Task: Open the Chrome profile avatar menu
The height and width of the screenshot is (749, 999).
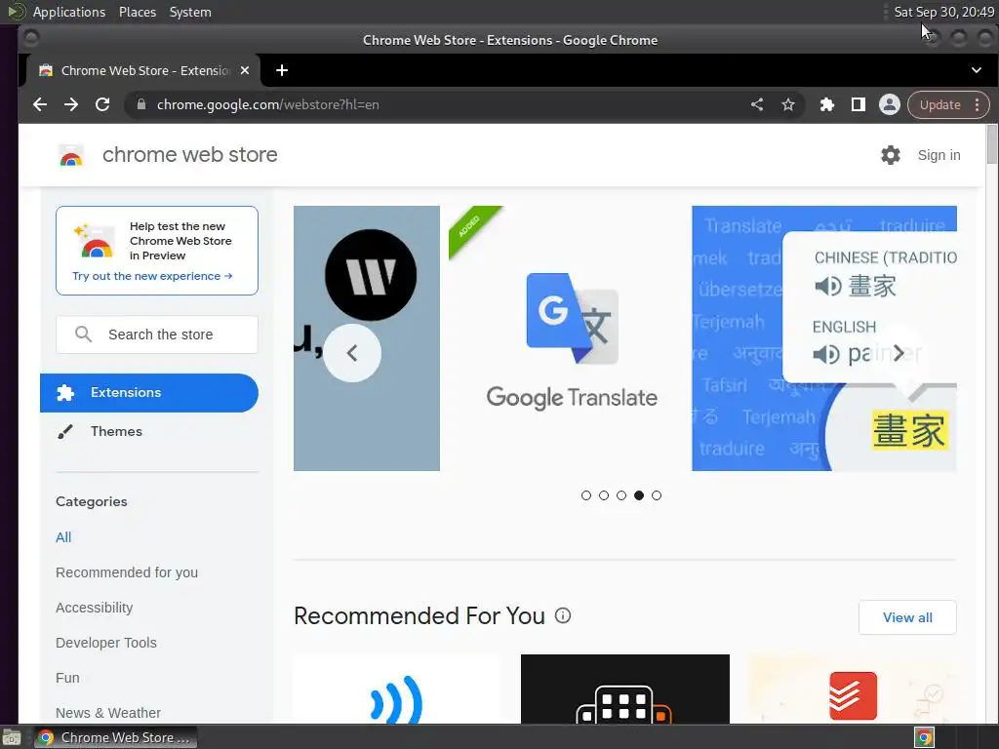Action: tap(890, 104)
